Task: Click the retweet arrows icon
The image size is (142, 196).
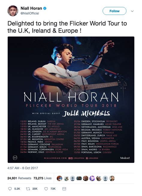Action: (x=28, y=189)
